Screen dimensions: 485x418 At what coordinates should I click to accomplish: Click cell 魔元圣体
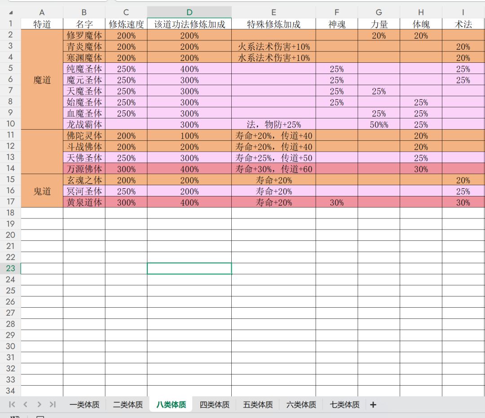click(x=84, y=80)
